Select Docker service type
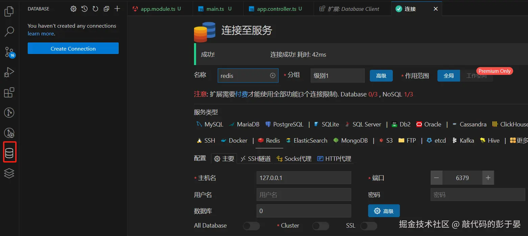This screenshot has height=236, width=528. tap(234, 141)
